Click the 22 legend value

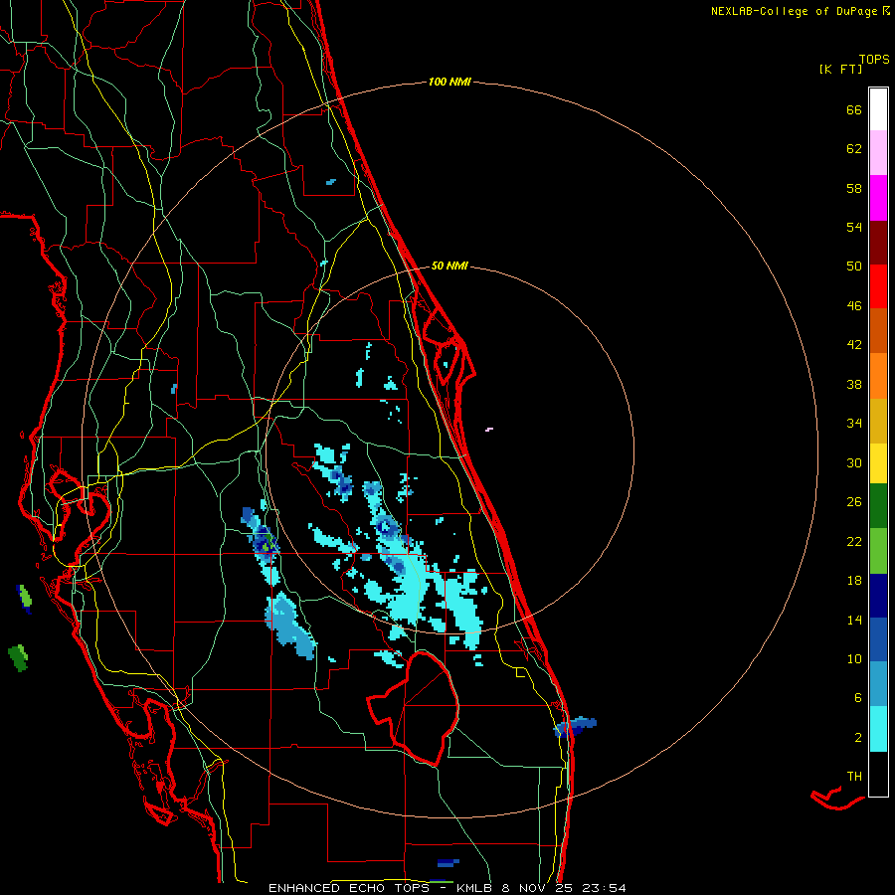854,541
